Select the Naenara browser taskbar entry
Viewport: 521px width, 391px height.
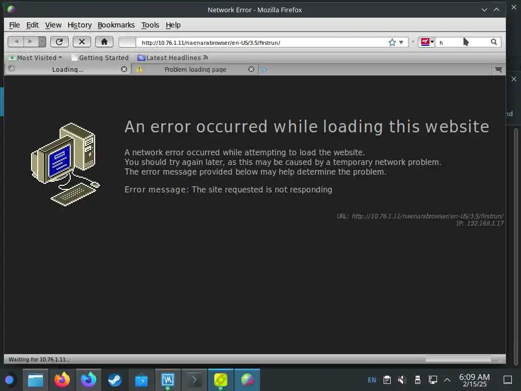(247, 380)
